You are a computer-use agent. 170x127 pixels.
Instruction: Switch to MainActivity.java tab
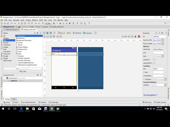tap(11, 29)
